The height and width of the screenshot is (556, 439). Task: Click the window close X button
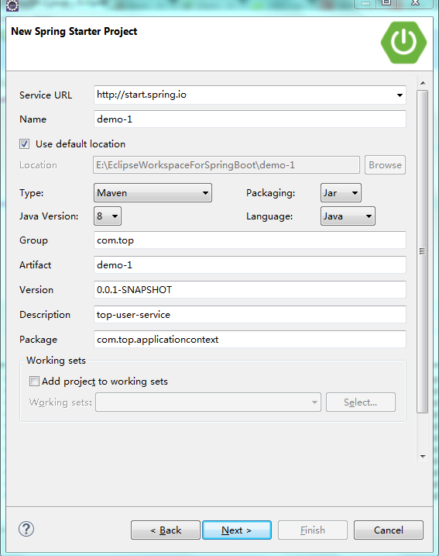tap(415, 4)
